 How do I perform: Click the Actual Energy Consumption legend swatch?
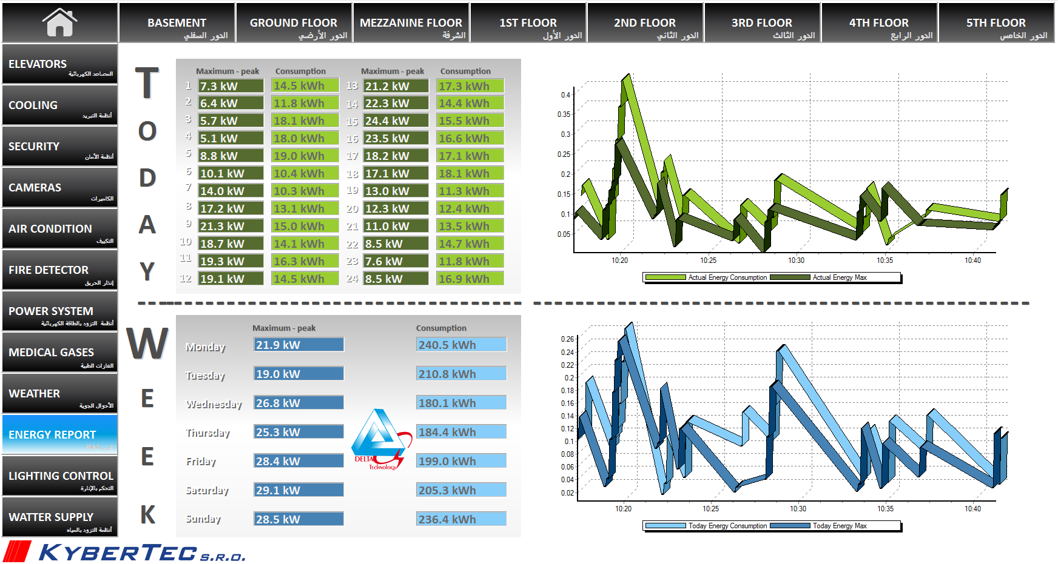(x=665, y=277)
